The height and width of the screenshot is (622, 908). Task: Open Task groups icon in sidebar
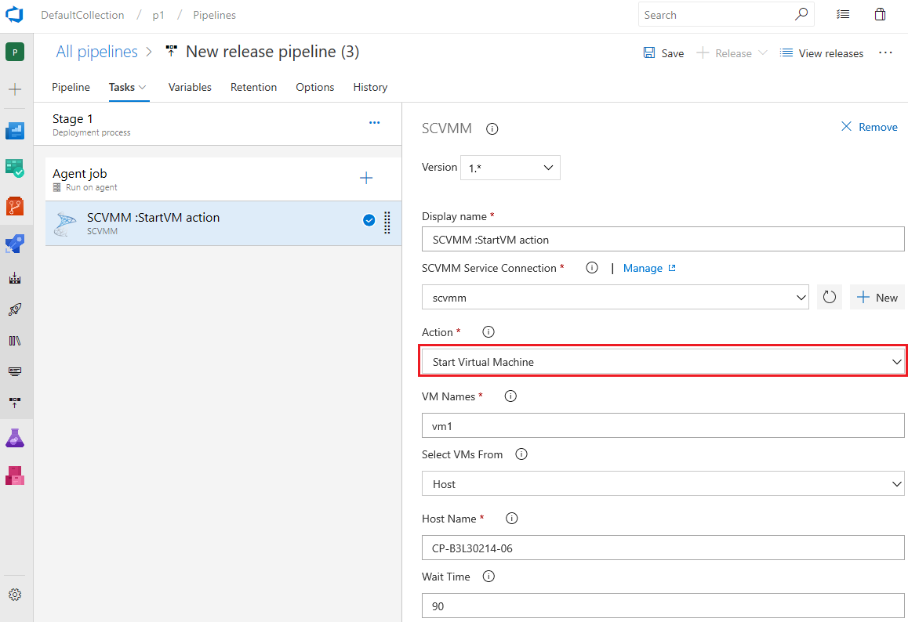coord(15,371)
